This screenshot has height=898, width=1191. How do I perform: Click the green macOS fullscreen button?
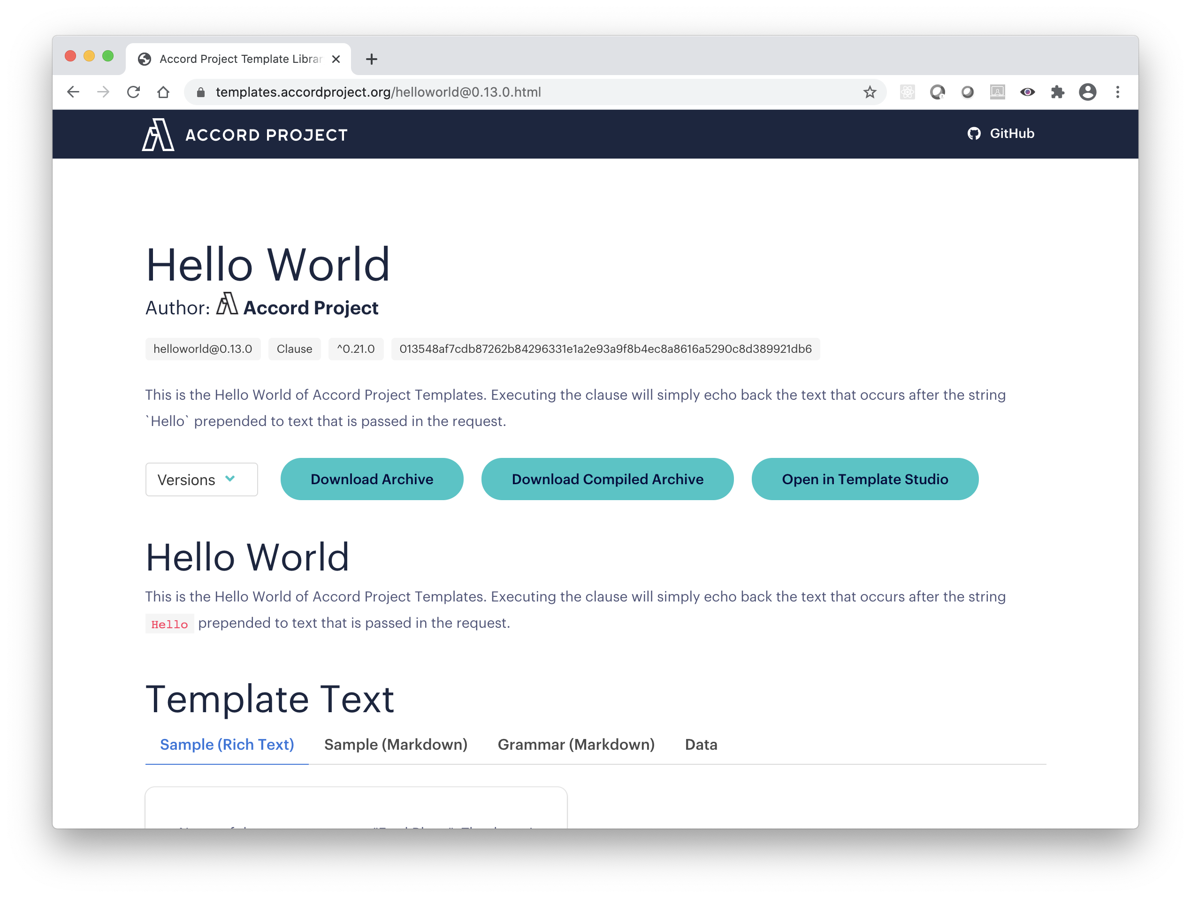[108, 56]
